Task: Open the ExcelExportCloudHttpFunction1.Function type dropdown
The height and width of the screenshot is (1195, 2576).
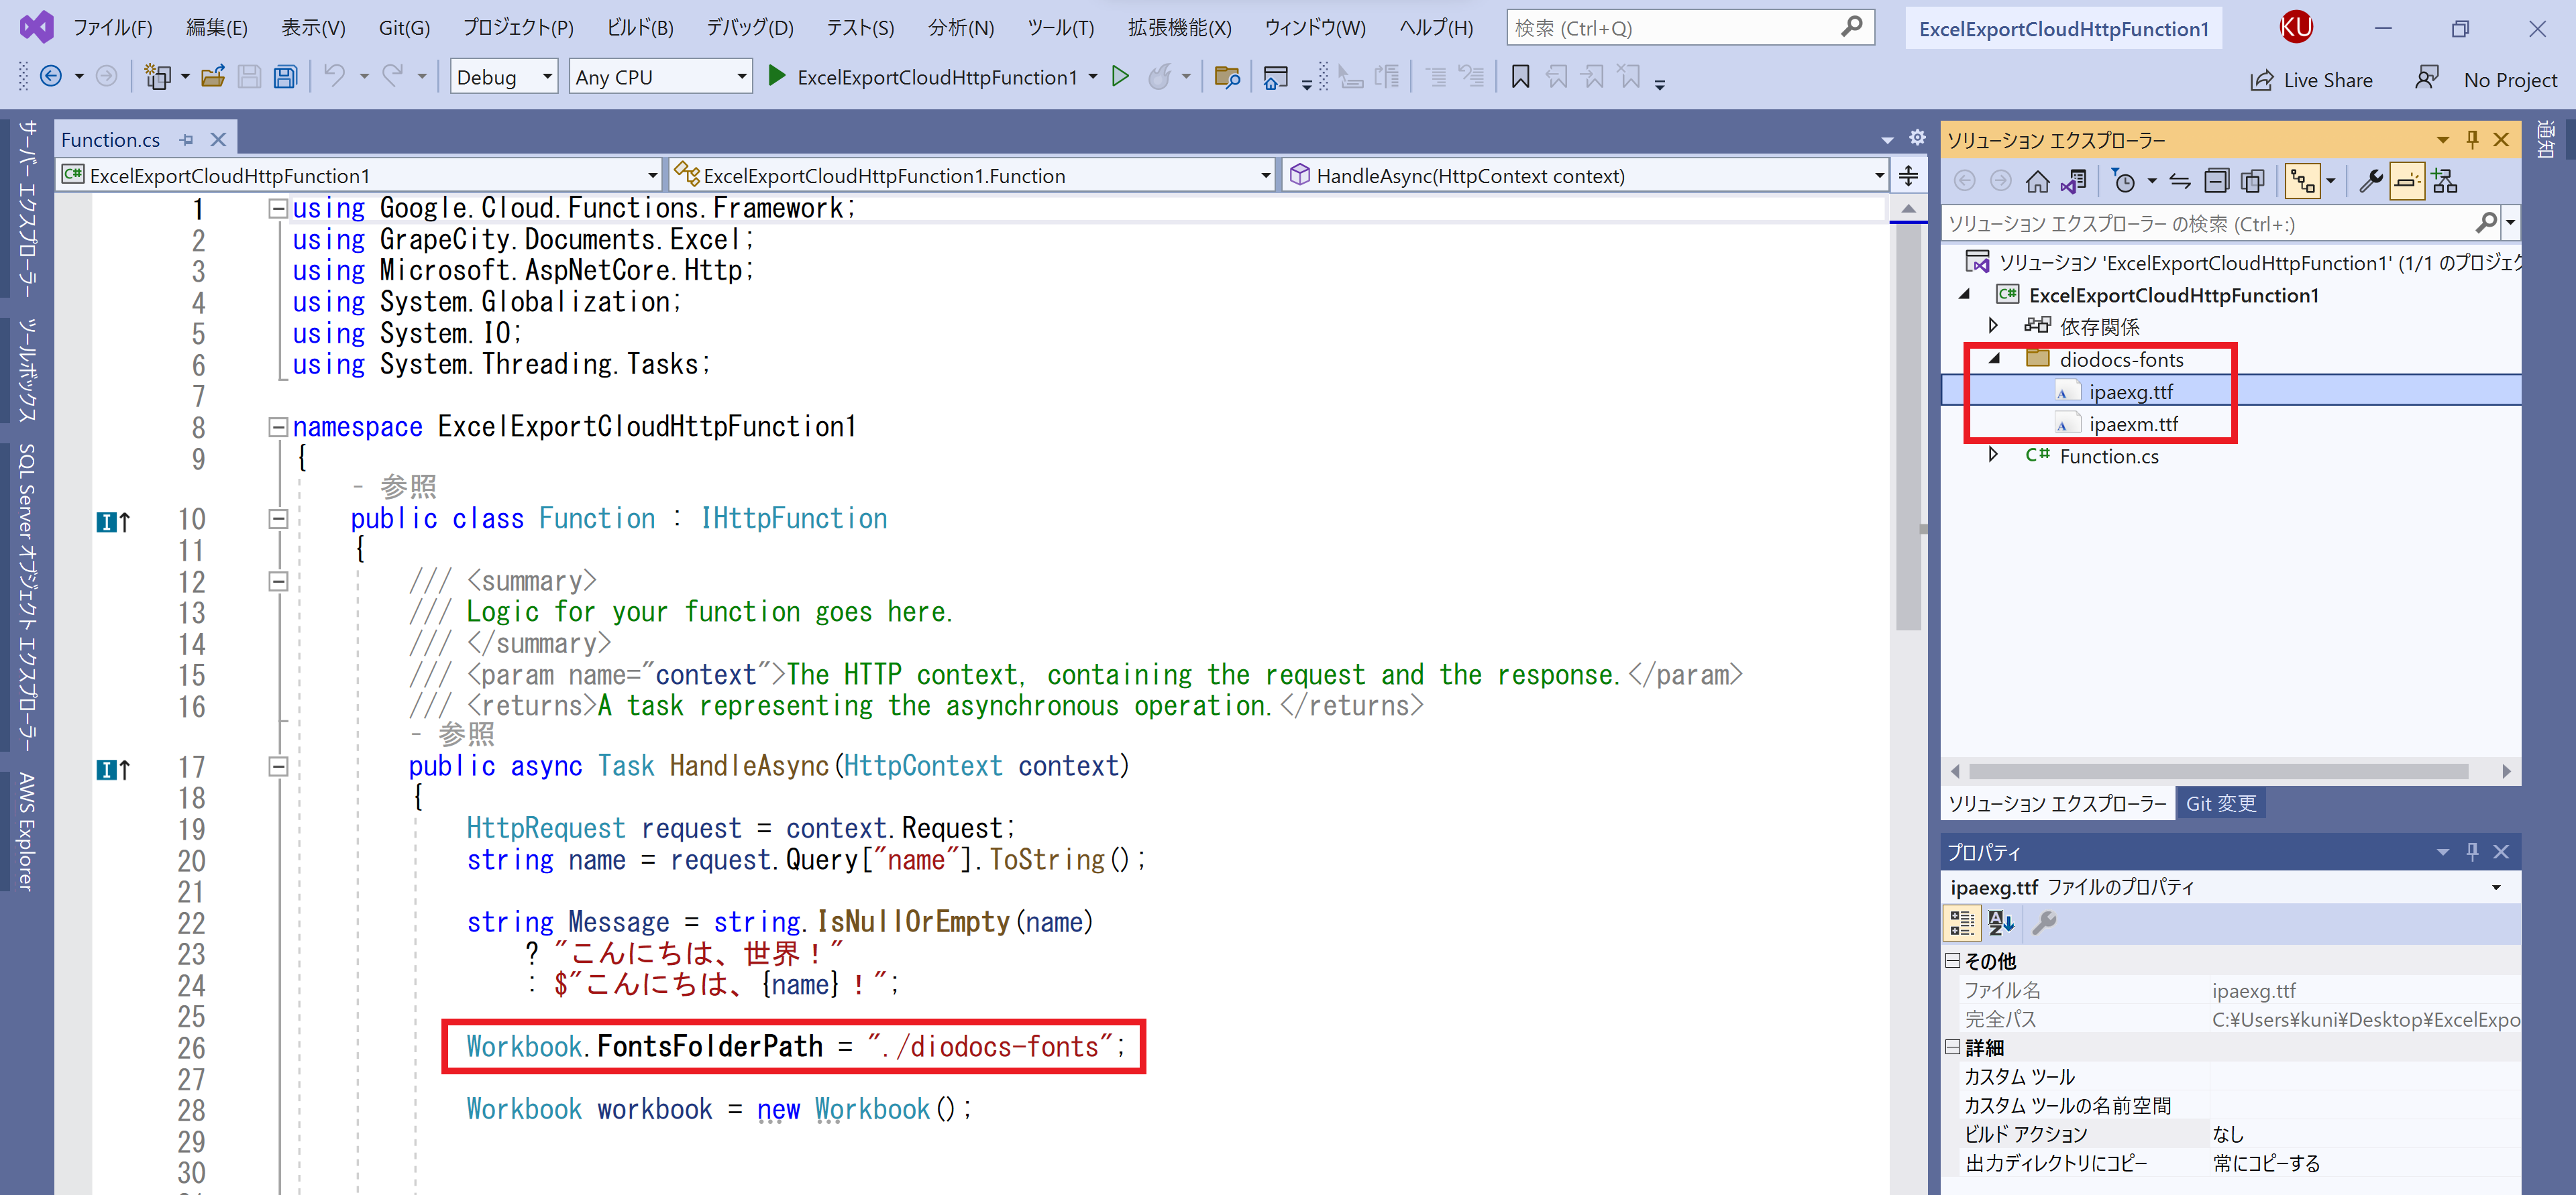Action: coord(972,176)
